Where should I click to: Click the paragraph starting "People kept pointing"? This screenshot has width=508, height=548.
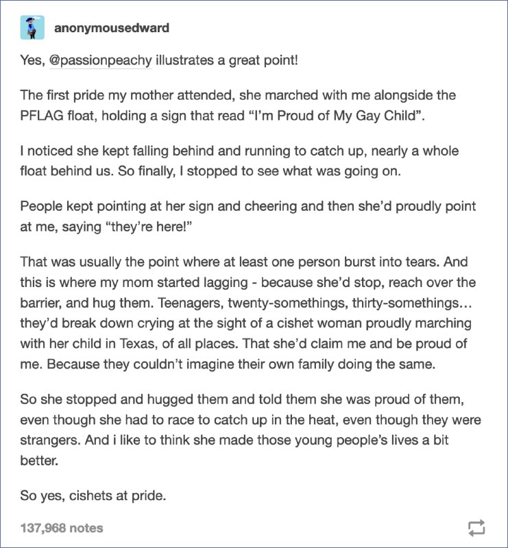point(248,216)
